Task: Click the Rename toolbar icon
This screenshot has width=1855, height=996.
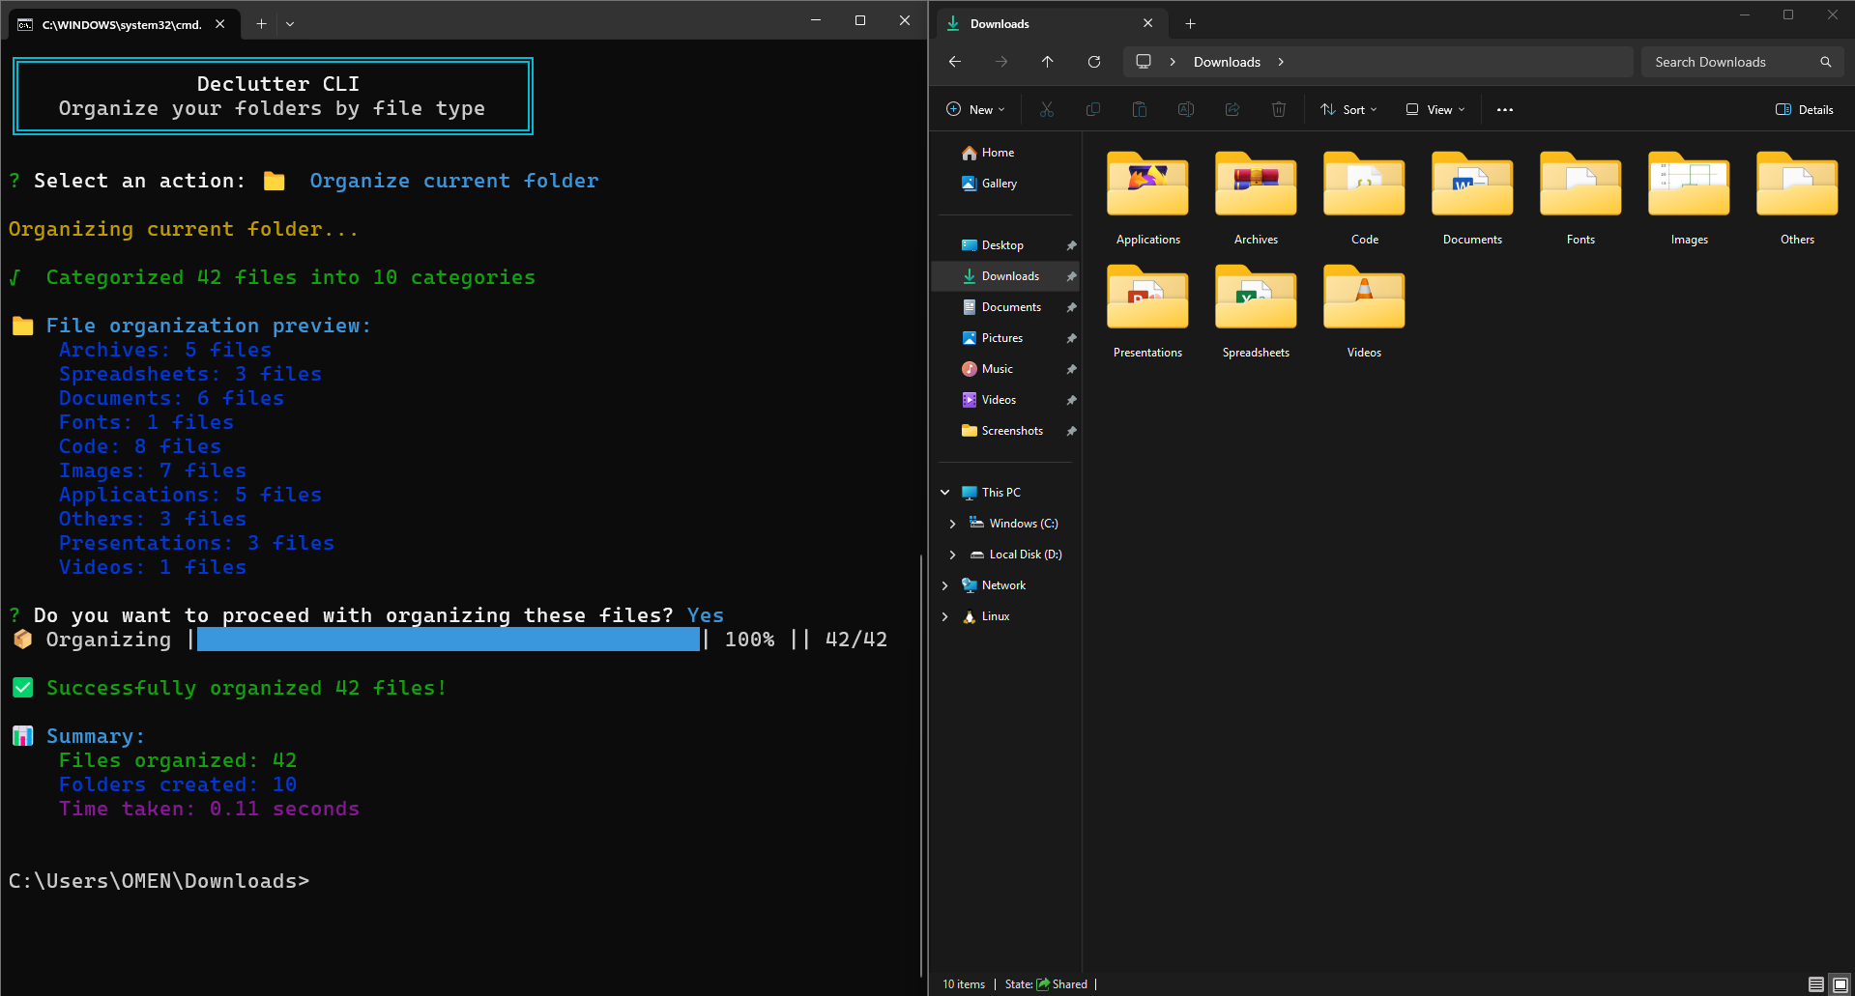Action: click(1186, 109)
